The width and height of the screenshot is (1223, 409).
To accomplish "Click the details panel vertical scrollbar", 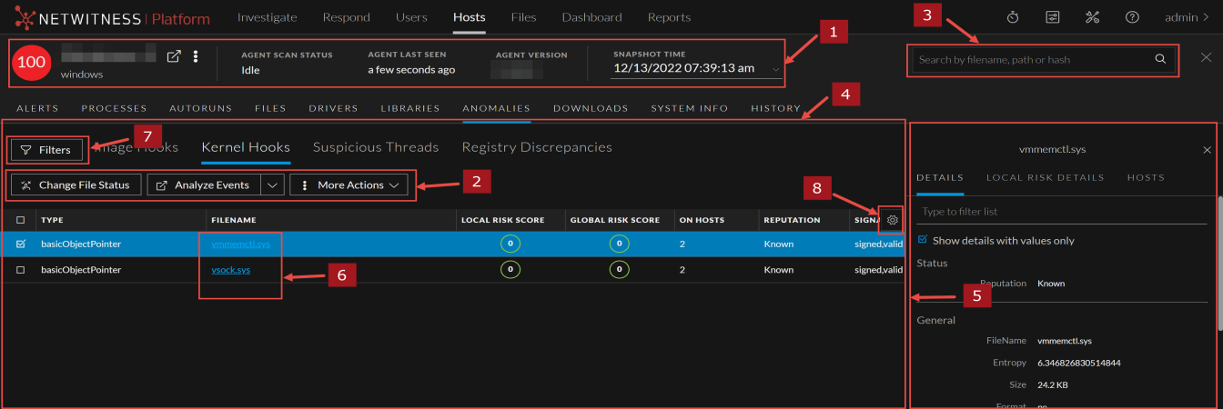I will (1218, 273).
